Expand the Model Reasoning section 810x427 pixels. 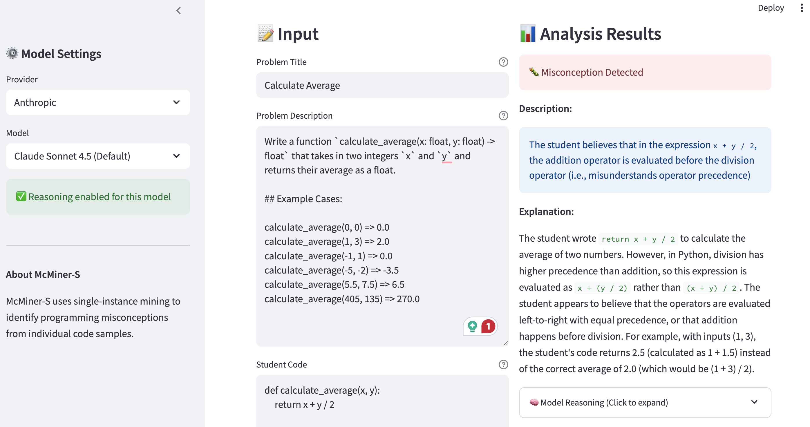(x=645, y=402)
